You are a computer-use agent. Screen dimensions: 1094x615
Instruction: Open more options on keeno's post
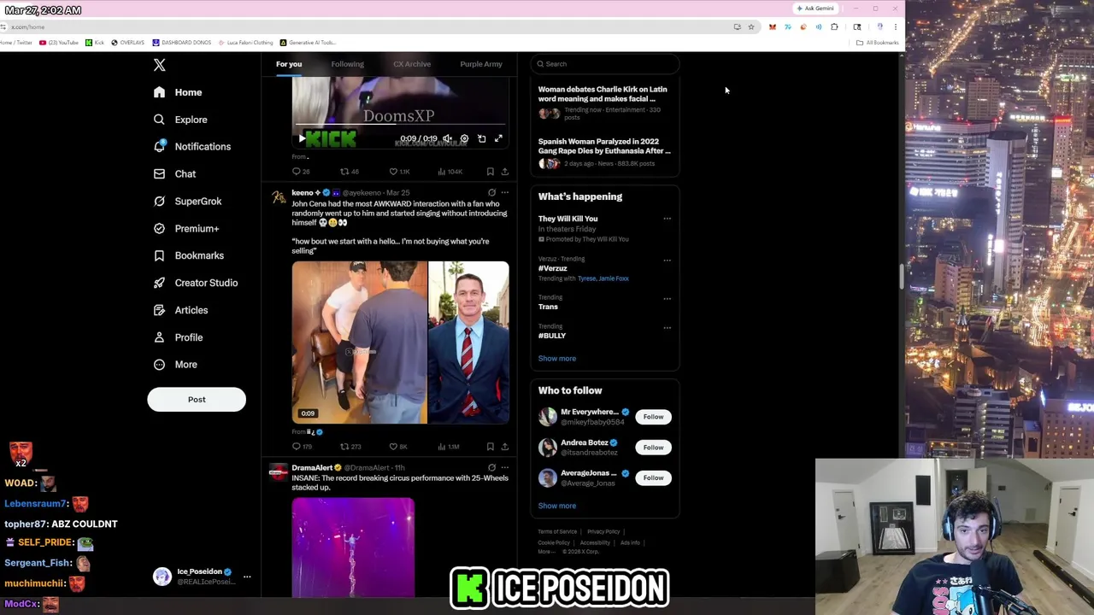[x=504, y=192]
